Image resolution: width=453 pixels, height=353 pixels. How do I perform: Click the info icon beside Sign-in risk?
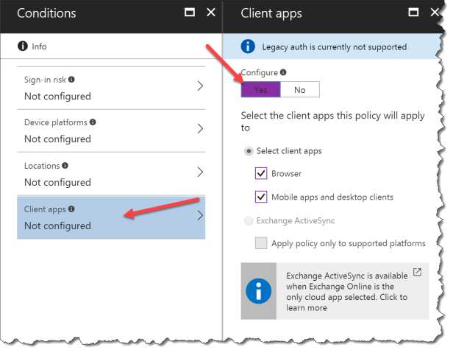point(71,80)
